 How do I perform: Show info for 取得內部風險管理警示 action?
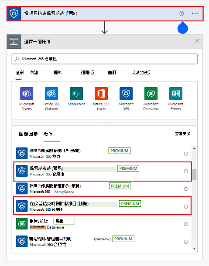[x=186, y=189]
